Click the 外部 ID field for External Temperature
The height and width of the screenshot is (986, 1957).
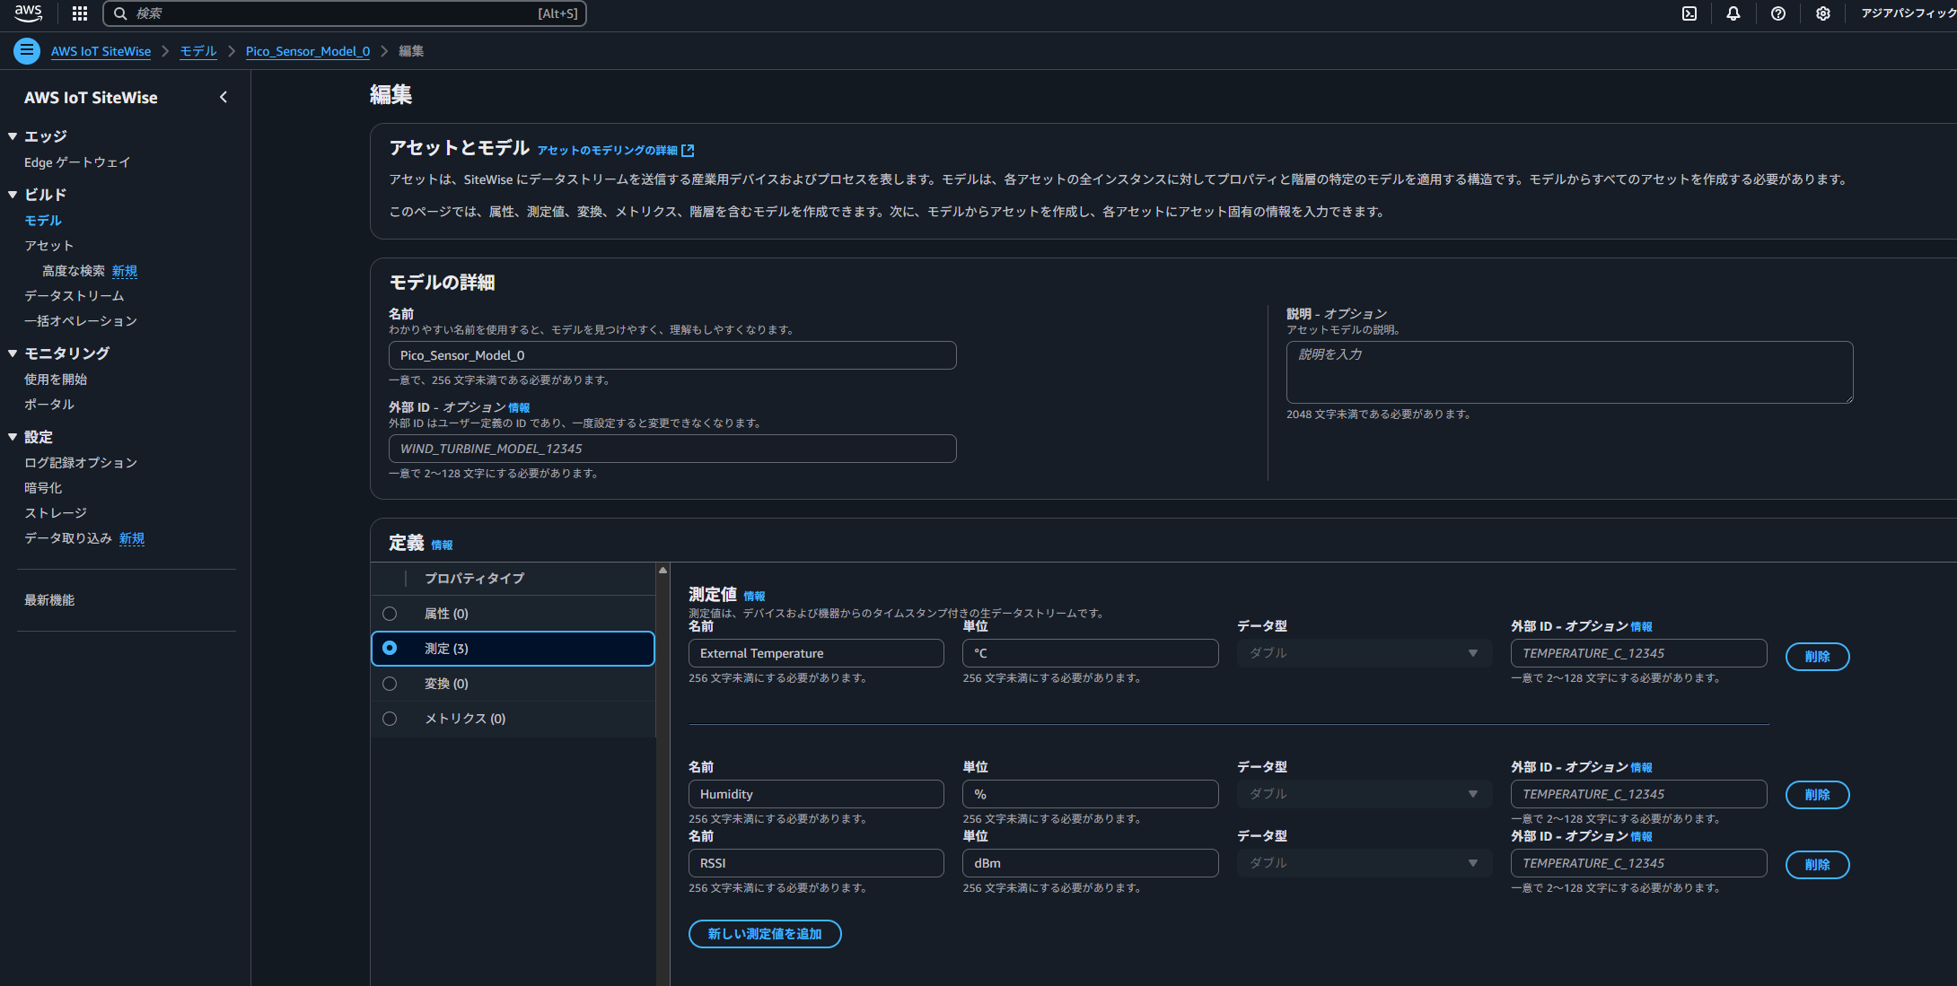[1639, 653]
